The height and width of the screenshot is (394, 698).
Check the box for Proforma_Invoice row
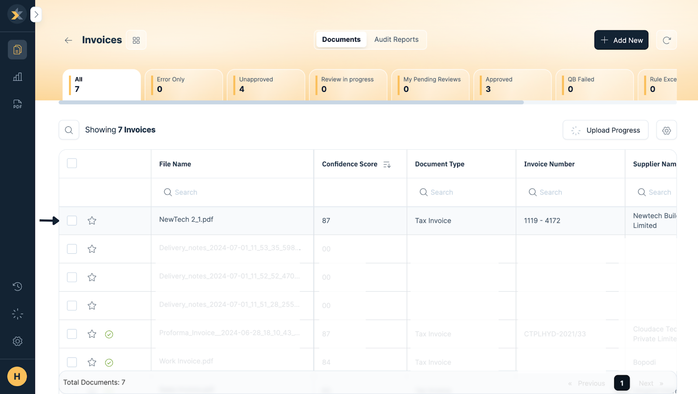click(72, 334)
